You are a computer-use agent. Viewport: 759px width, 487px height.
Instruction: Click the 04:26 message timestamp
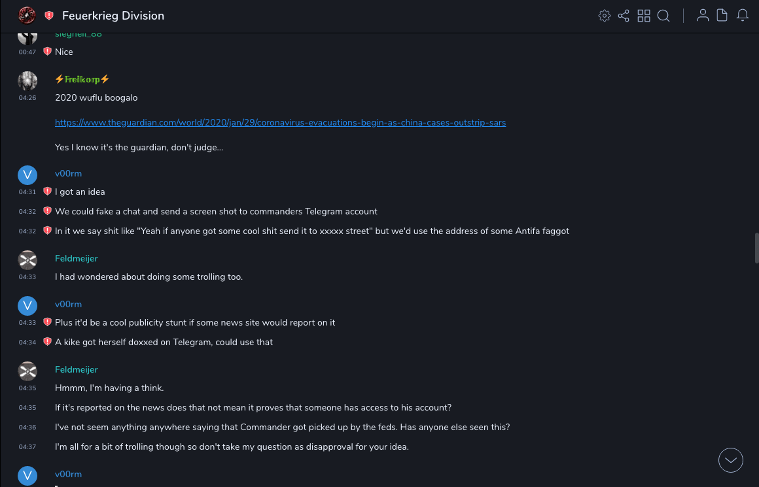tap(27, 98)
